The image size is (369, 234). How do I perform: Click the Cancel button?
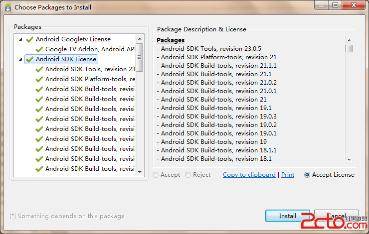[x=337, y=216]
